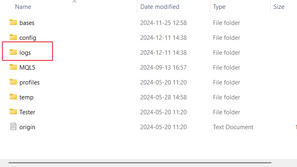
Task: Click the origin file name
Action: (27, 127)
